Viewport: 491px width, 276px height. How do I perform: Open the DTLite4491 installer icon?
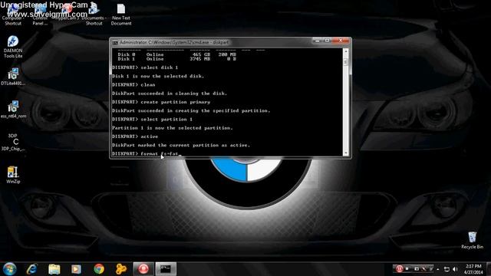coord(13,77)
